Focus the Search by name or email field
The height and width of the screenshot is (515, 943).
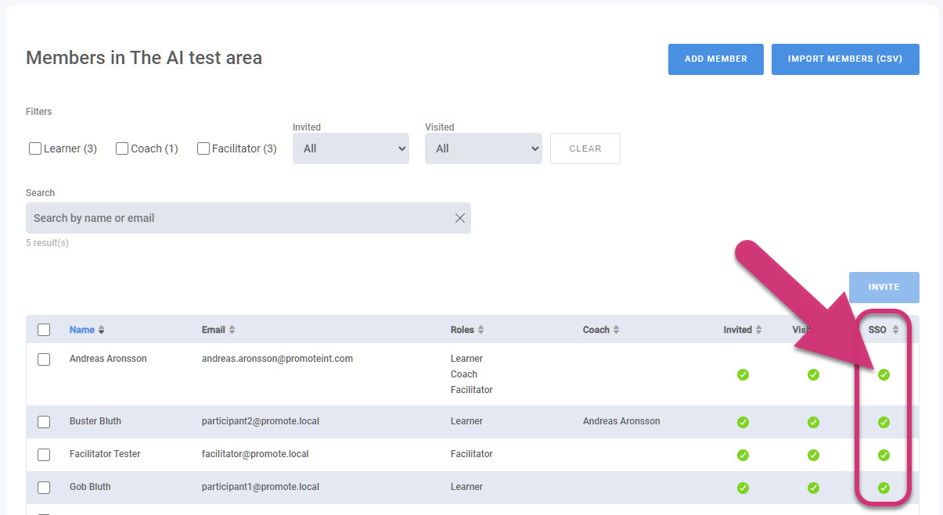click(235, 218)
